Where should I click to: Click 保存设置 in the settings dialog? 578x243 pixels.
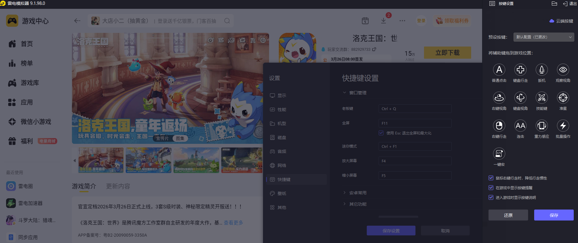pyautogui.click(x=391, y=231)
